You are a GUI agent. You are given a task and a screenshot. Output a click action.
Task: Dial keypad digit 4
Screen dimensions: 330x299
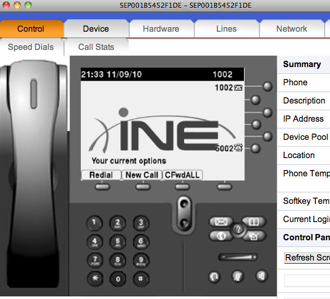click(95, 242)
